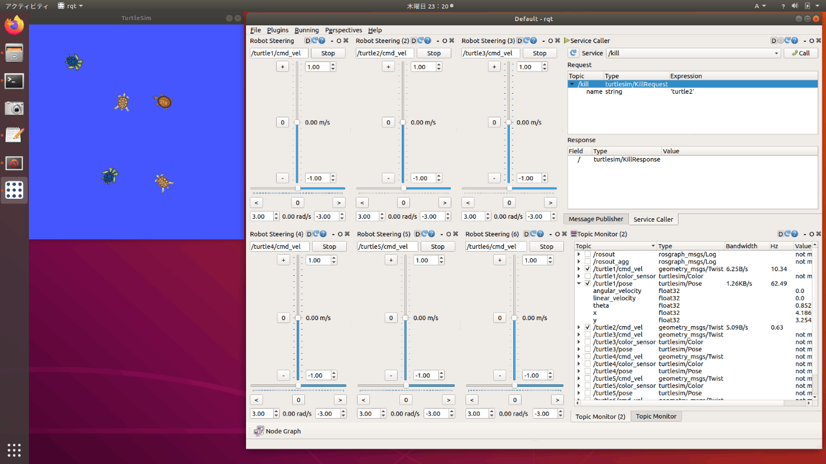826x464 pixels.
Task: Enable the /turtle3/pose topic checkbox
Action: coord(588,349)
